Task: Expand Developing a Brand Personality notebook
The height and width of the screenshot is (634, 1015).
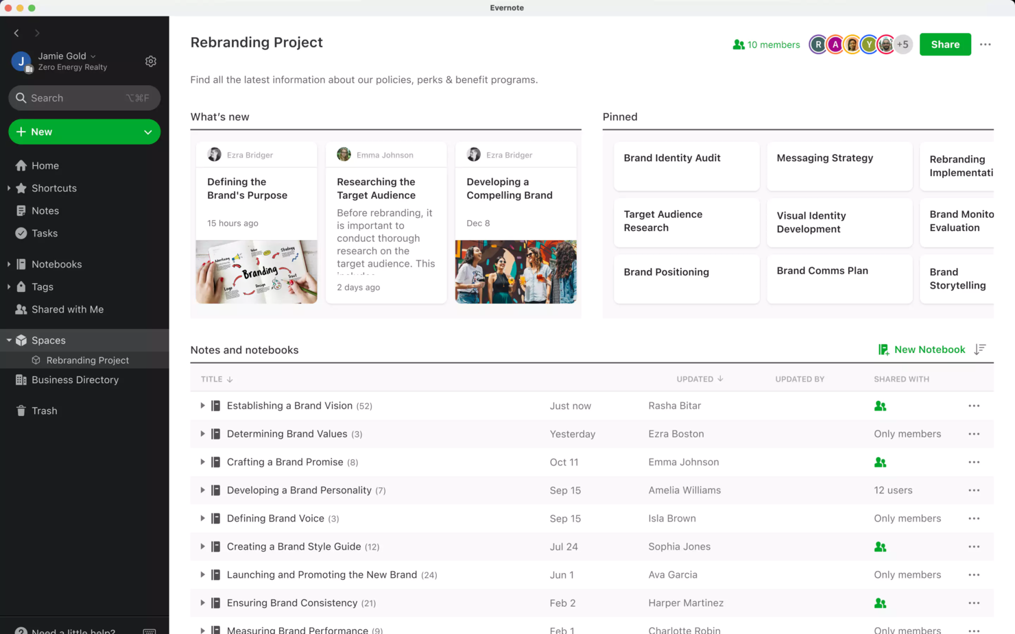Action: click(x=202, y=490)
